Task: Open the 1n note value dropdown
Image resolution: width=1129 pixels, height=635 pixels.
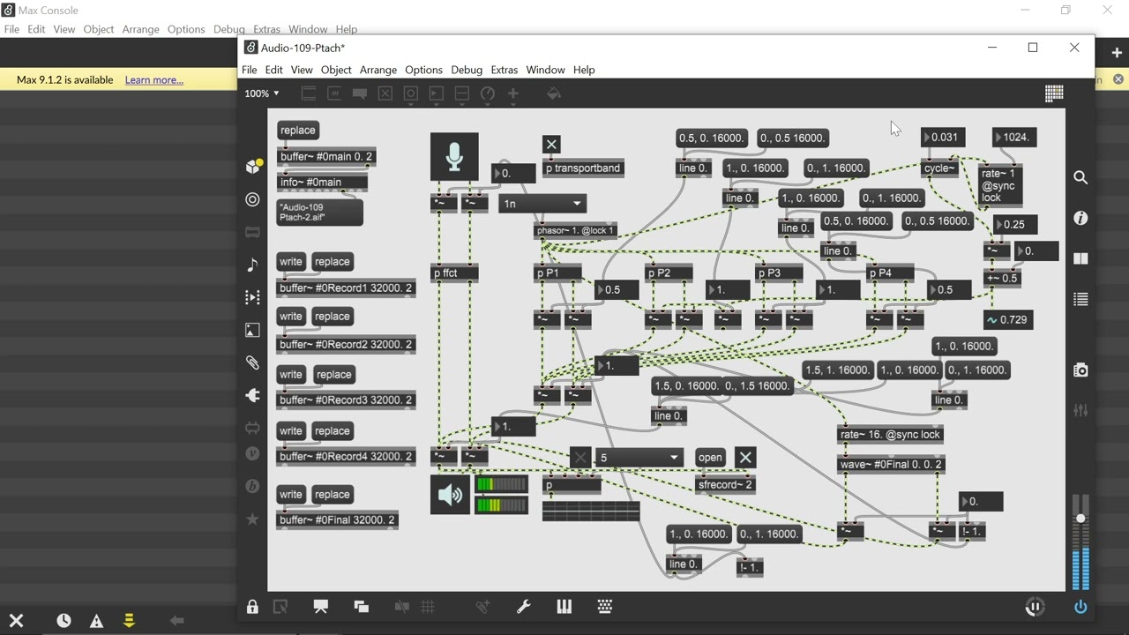Action: 542,204
